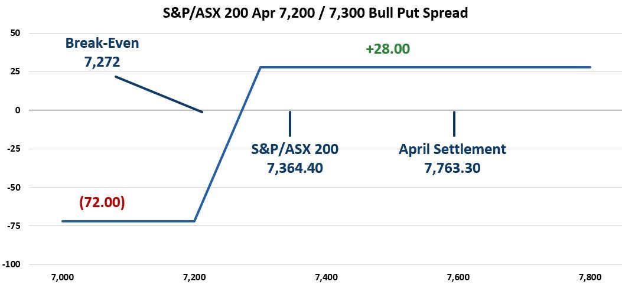Select the April Settlement label

pyautogui.click(x=452, y=149)
